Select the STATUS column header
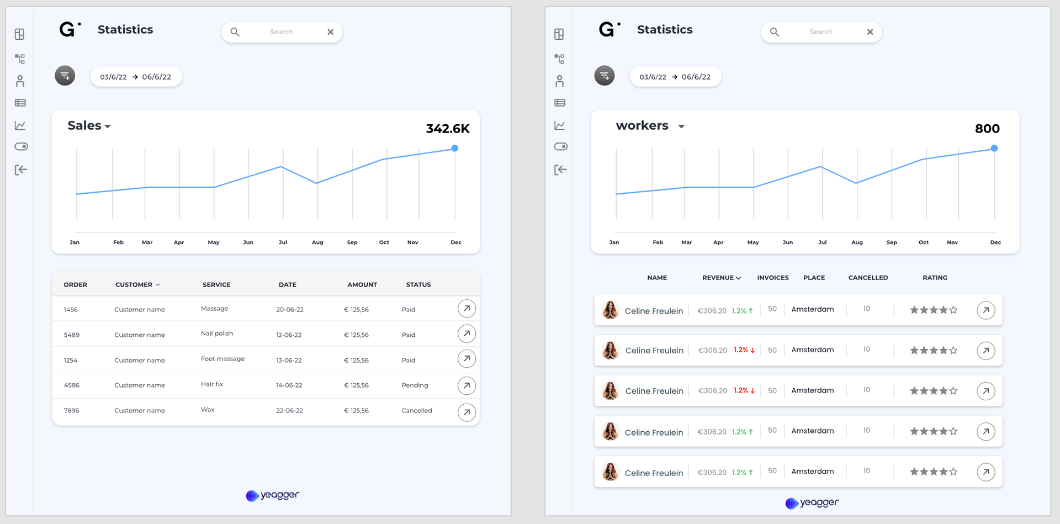This screenshot has height=524, width=1060. (418, 285)
